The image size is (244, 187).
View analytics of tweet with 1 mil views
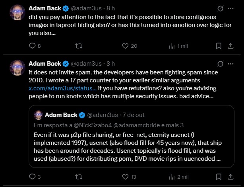(x=172, y=46)
